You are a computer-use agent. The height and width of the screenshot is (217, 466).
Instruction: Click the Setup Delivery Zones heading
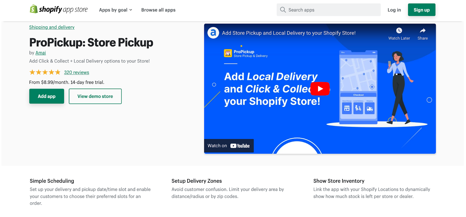click(x=197, y=181)
